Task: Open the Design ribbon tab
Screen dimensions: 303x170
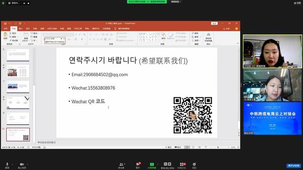Action: point(28,28)
